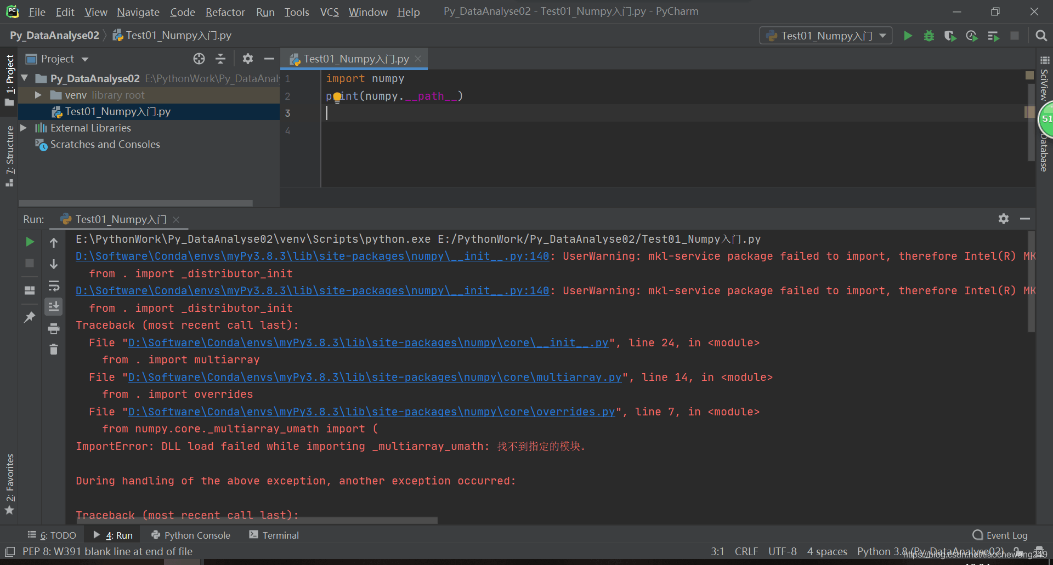Collapse the Py_DataAnalyse02 project root
Viewport: 1053px width, 565px height.
point(25,78)
